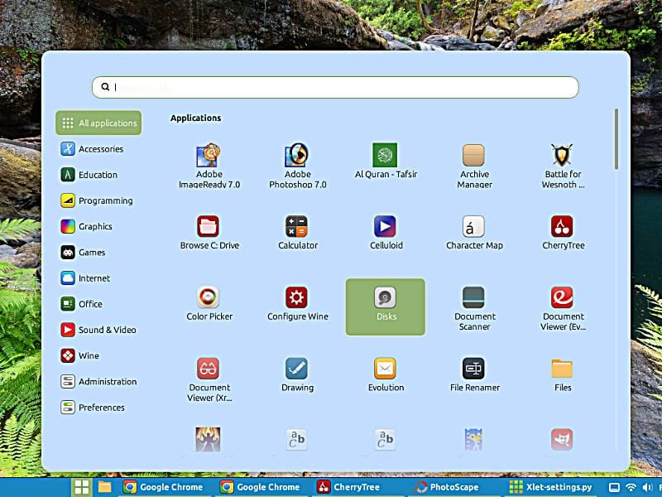
Task: Open Evolution mail client
Action: 386,374
